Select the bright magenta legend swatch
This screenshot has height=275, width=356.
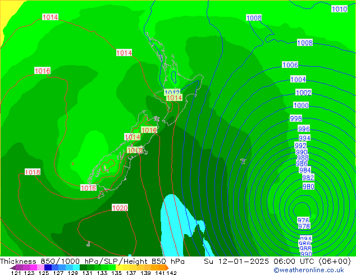point(34,268)
